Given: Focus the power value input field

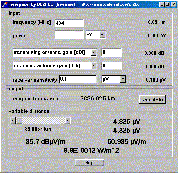Looking at the screenshot, I should (x=69, y=35).
